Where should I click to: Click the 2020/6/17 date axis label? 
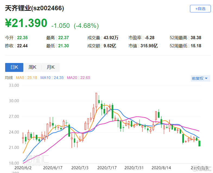53,168
